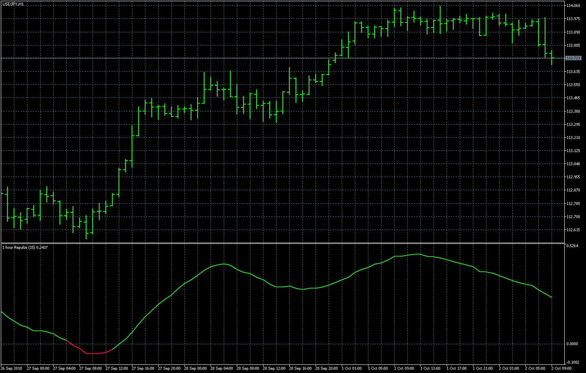The width and height of the screenshot is (586, 373).
Task: Click the -0.1082 indicator scale value
Action: (572, 362)
